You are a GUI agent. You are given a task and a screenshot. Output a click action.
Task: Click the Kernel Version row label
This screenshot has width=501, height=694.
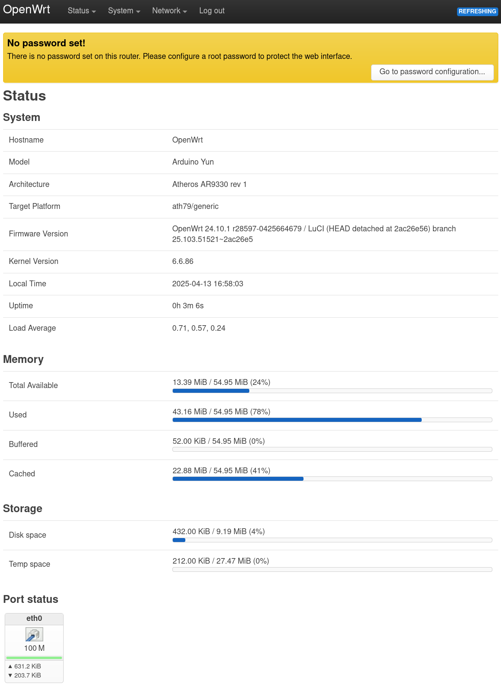[x=34, y=262]
